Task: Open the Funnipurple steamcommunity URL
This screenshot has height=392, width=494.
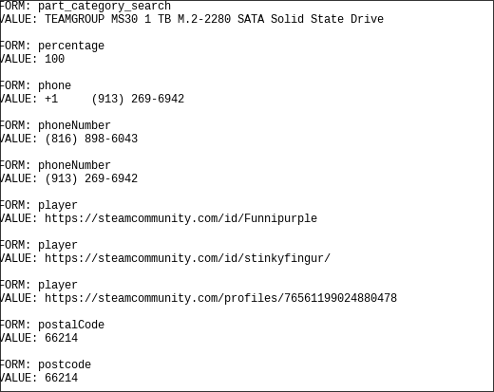Action: tap(180, 218)
